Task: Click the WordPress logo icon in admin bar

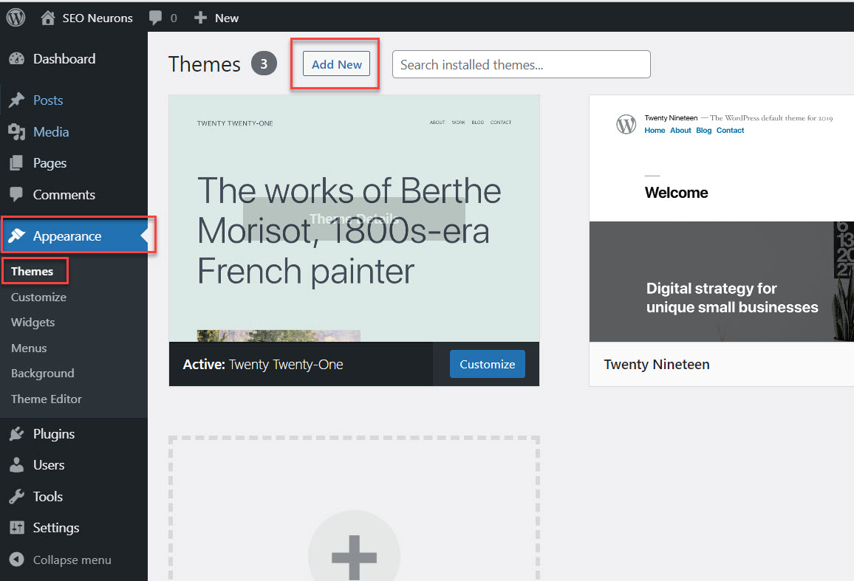Action: tap(16, 18)
